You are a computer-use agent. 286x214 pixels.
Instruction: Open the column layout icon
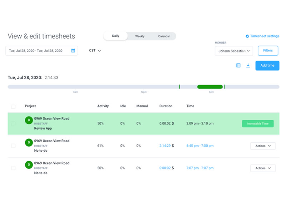click(238, 66)
